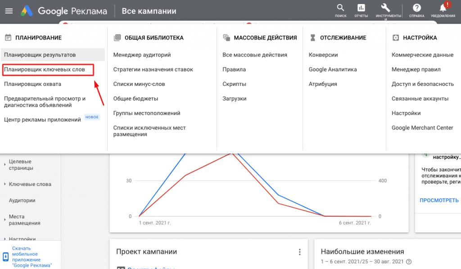Open Менеджер правил
Screen dimensions: 461x269
coord(416,70)
